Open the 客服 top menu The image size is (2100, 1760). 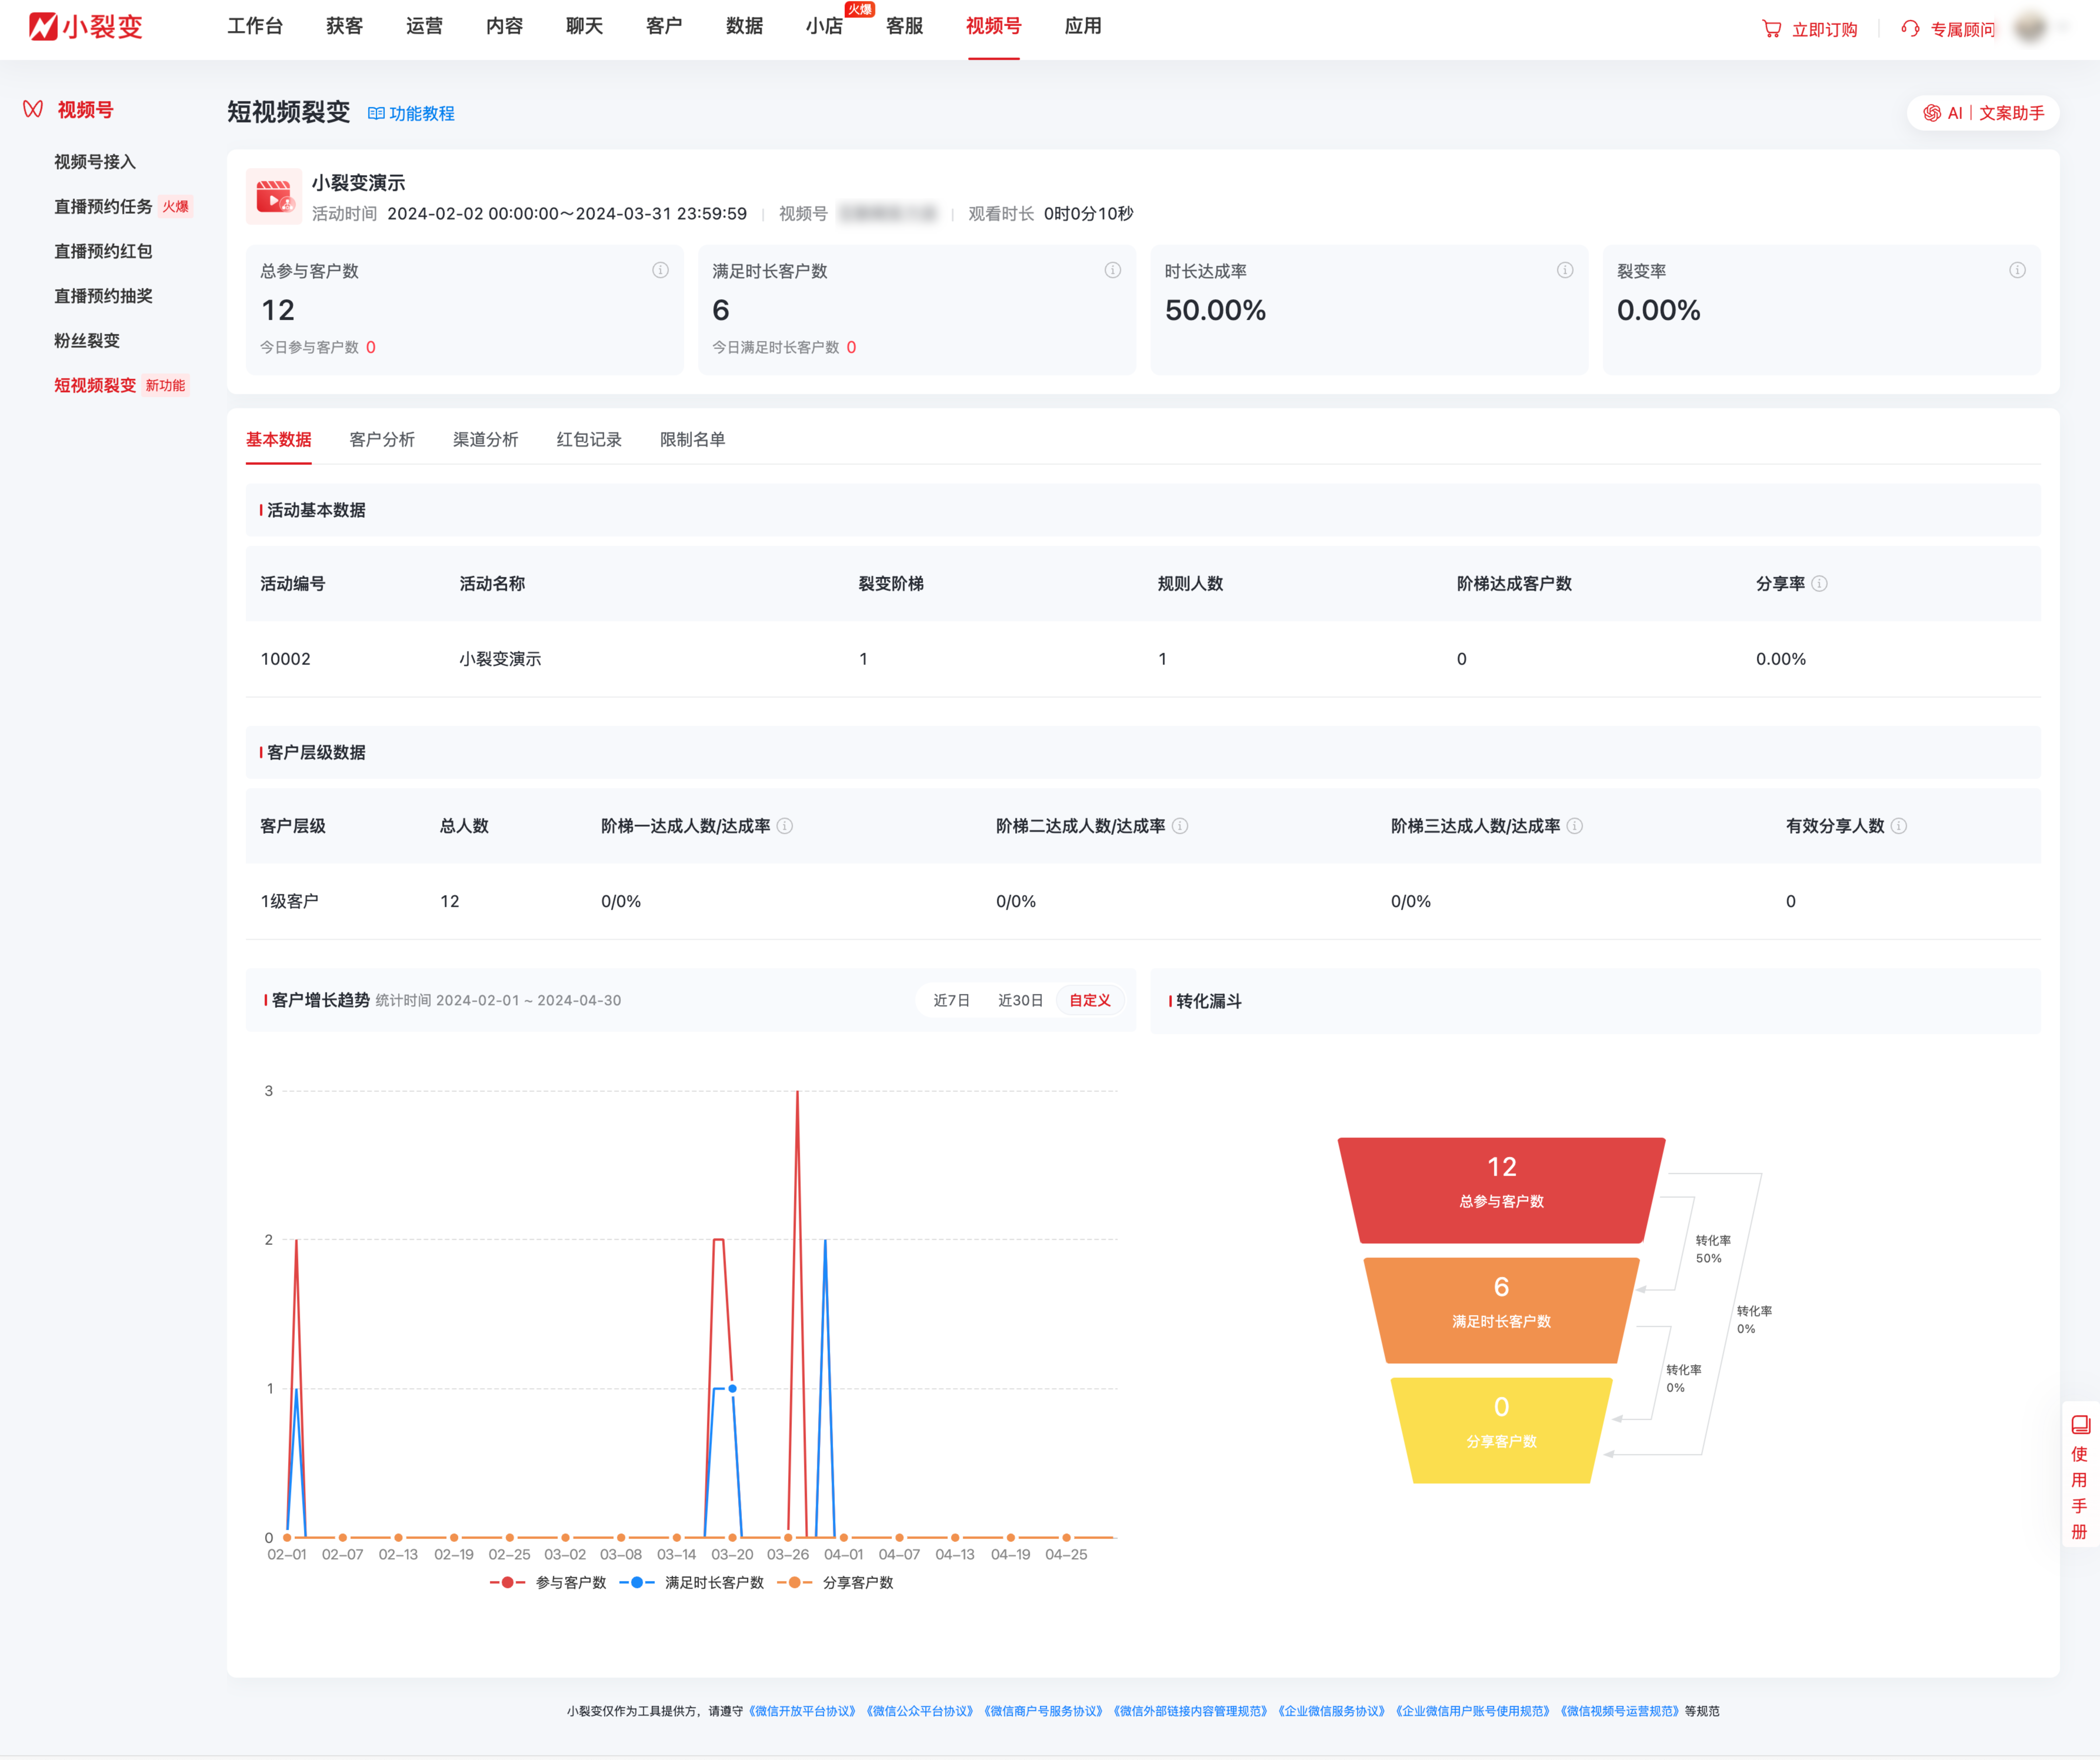click(x=905, y=26)
